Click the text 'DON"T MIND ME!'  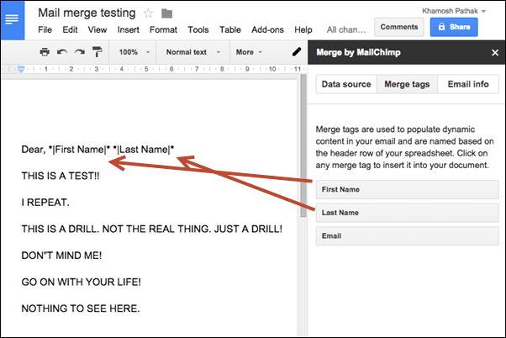click(x=61, y=256)
